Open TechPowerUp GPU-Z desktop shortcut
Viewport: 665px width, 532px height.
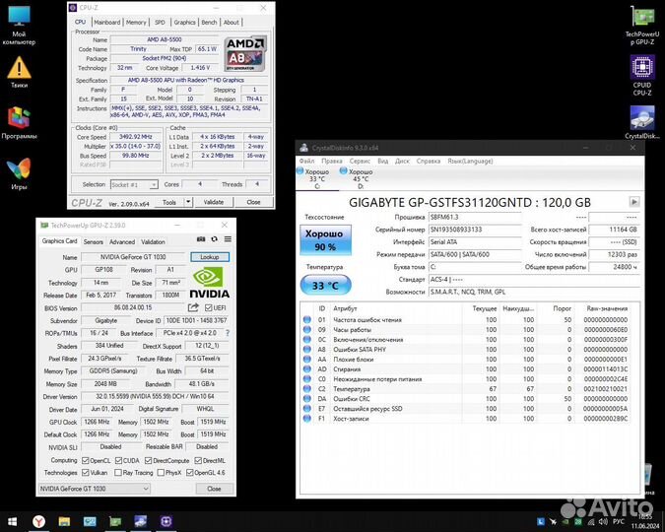coord(642,26)
